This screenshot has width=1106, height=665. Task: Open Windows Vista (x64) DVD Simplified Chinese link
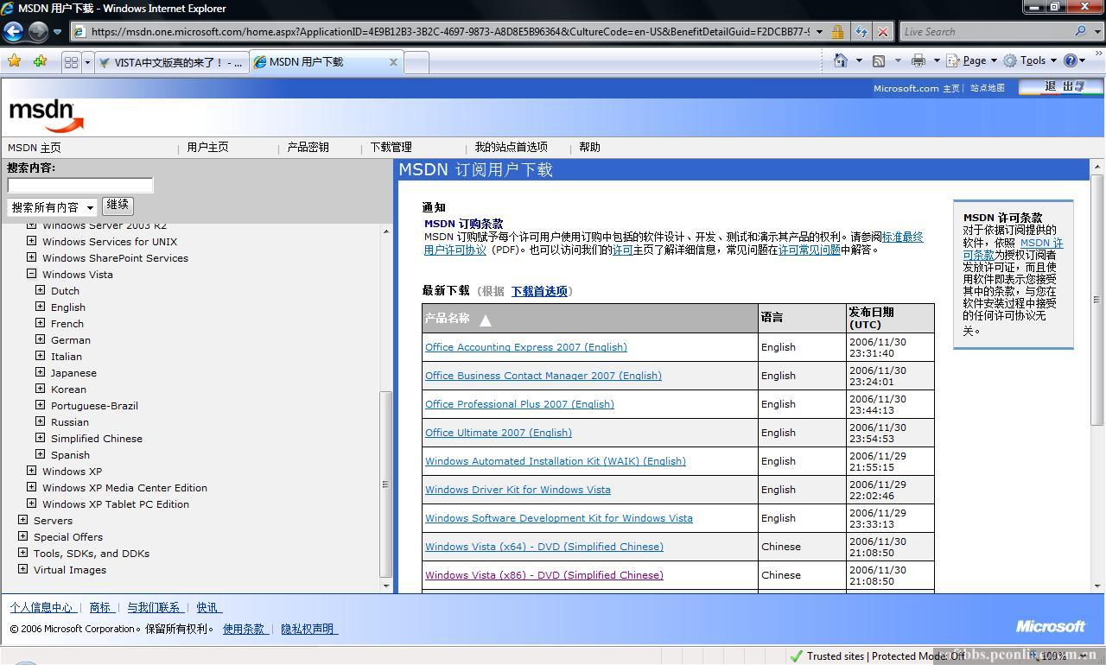544,547
